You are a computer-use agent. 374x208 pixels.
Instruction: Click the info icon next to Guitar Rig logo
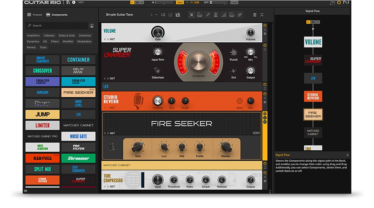[x=74, y=3]
